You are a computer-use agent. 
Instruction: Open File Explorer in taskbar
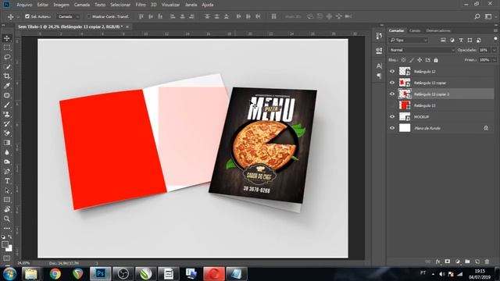point(31,274)
